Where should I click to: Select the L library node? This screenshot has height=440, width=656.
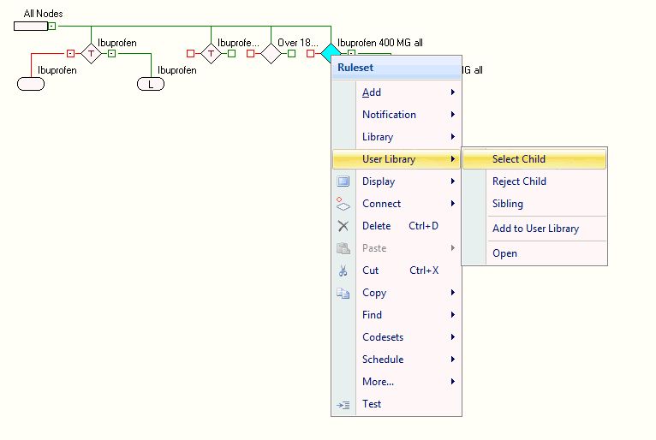pos(151,84)
